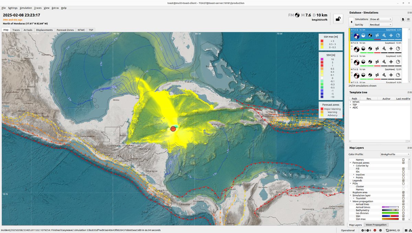
Task: Hide Legends via its checkbox
Action: click(x=403, y=181)
